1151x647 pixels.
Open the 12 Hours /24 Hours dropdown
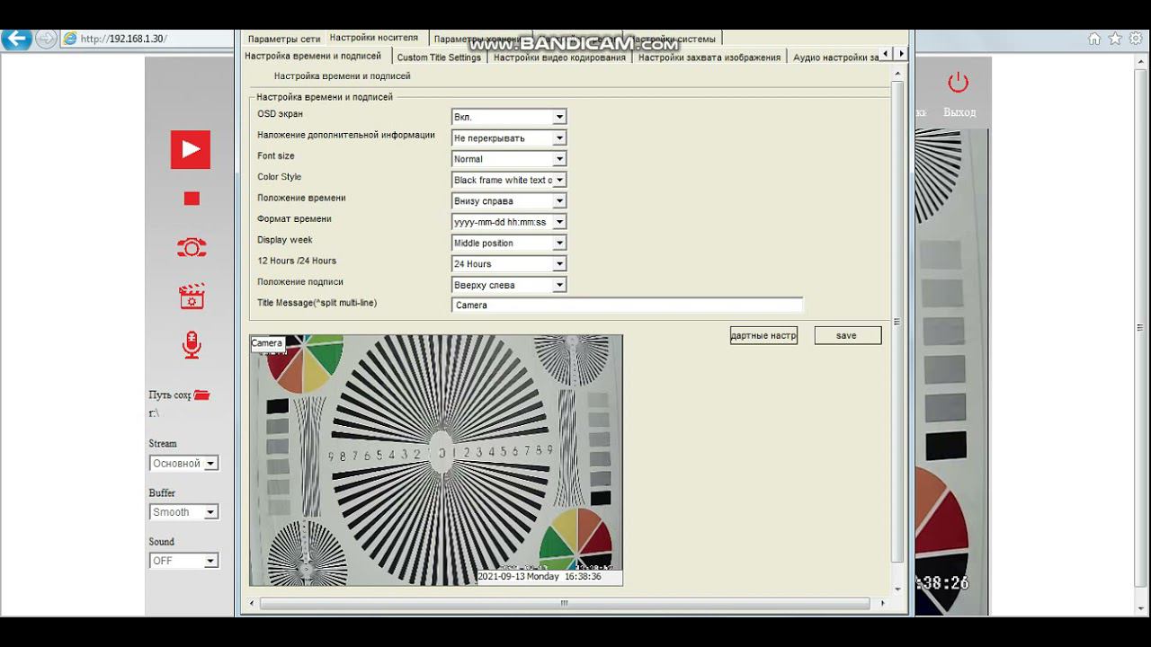pos(509,264)
